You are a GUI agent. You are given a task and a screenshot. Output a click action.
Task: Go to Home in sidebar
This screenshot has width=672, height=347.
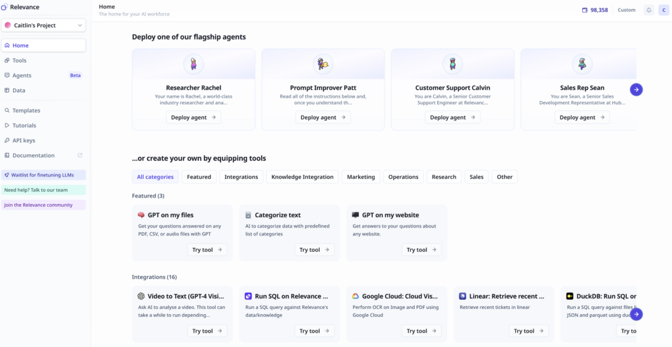tap(43, 45)
